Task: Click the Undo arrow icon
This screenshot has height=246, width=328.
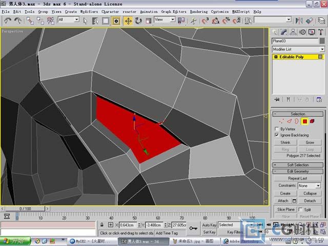Action: 8,20
